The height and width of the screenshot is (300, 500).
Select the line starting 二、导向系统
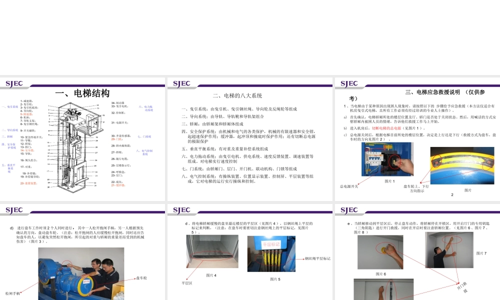[x=223, y=116]
